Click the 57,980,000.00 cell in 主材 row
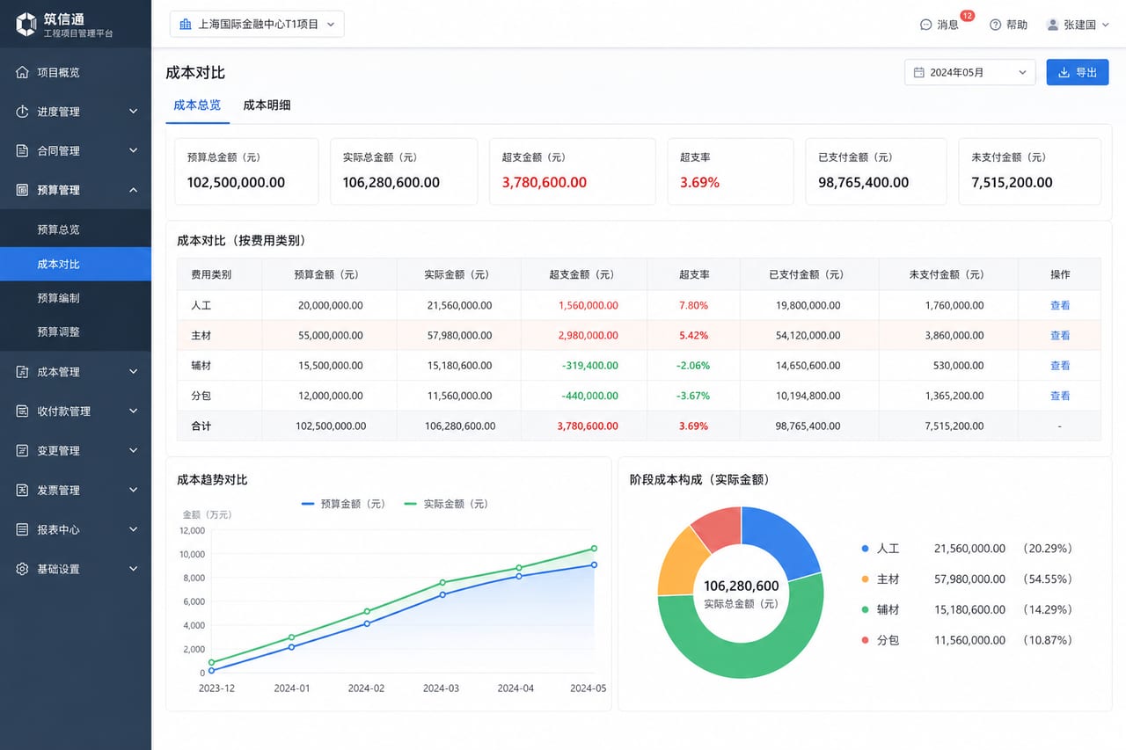 (458, 335)
